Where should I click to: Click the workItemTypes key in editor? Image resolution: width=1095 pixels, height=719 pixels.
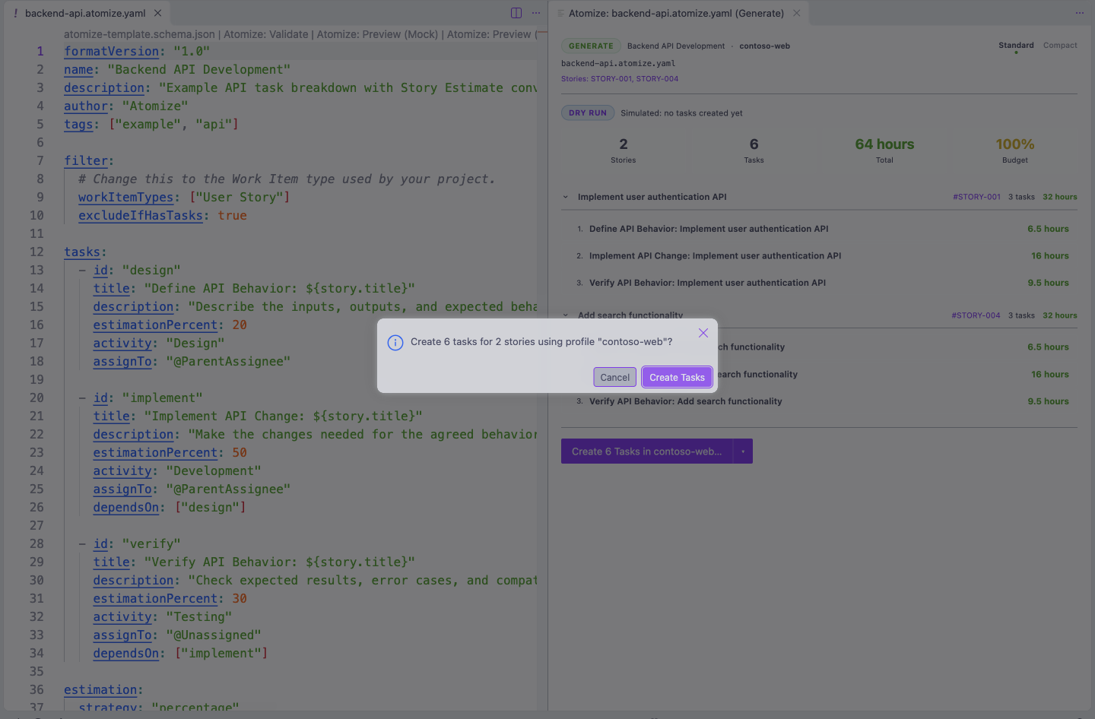click(126, 197)
